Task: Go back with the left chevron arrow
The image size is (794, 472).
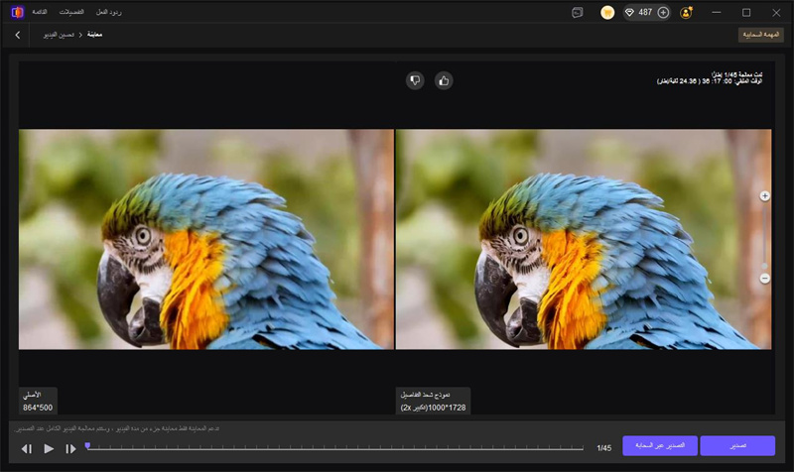Action: (18, 35)
